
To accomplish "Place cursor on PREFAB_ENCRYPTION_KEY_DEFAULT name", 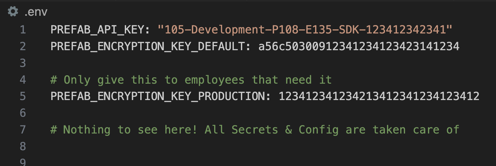I will click(x=147, y=47).
